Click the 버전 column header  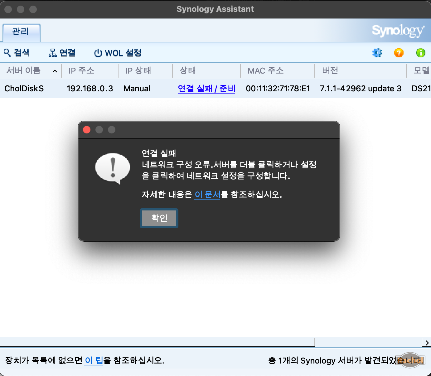pos(361,71)
